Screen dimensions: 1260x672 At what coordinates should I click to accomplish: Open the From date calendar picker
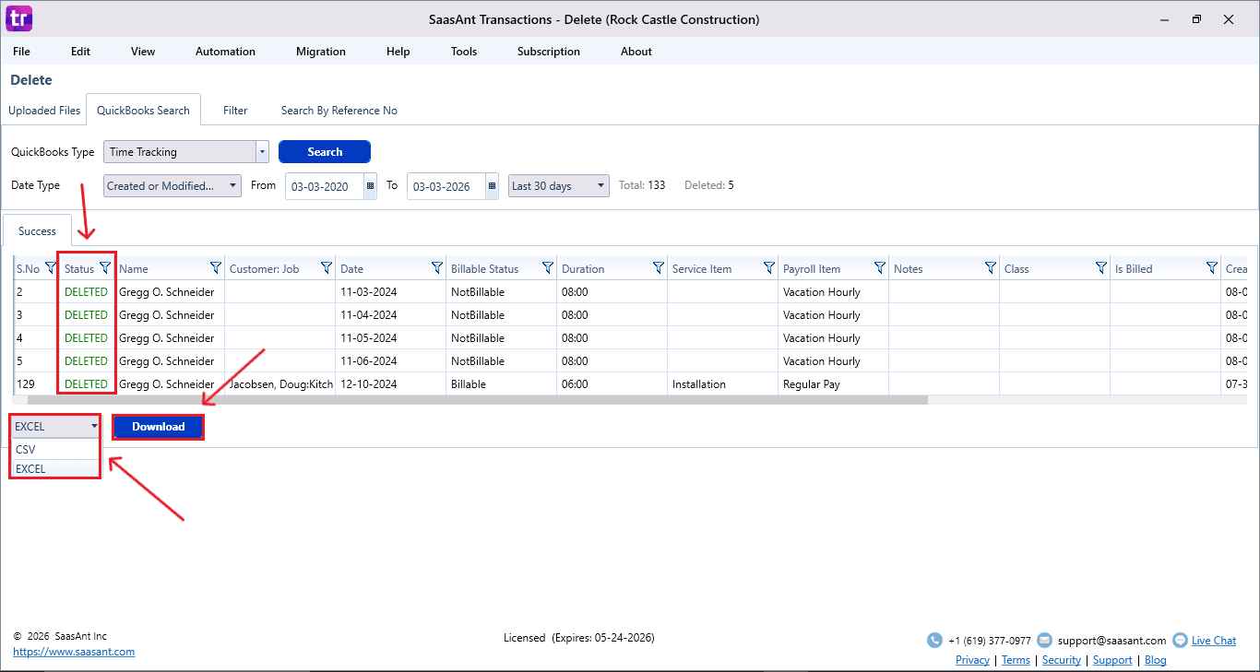371,186
